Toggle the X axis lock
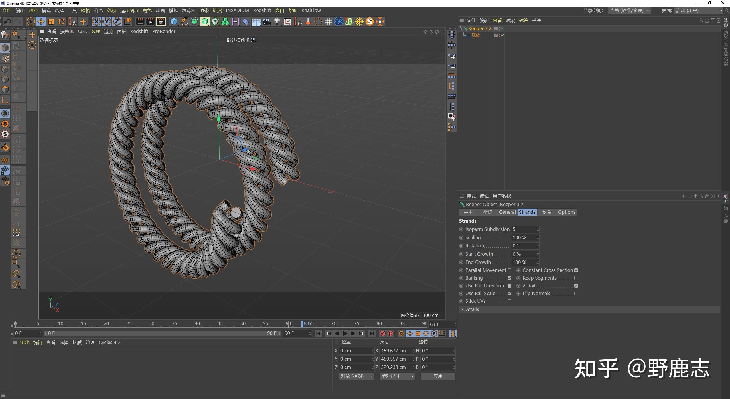The height and width of the screenshot is (399, 730). pos(96,21)
